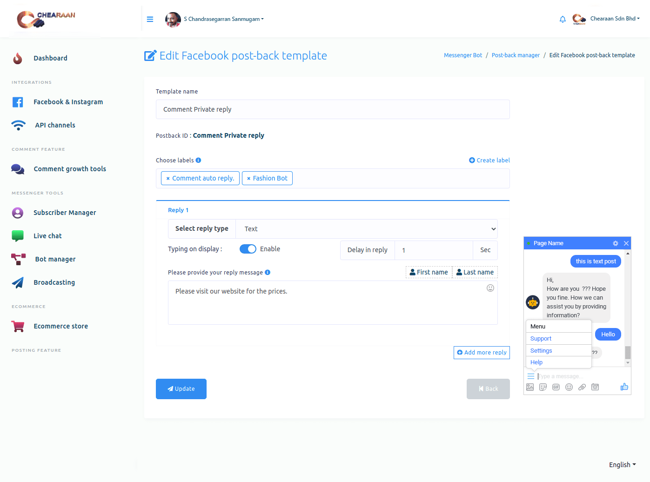Open the Chearaan Sdn Bhd account dropdown
Screen dimensions: 650x482
point(614,19)
